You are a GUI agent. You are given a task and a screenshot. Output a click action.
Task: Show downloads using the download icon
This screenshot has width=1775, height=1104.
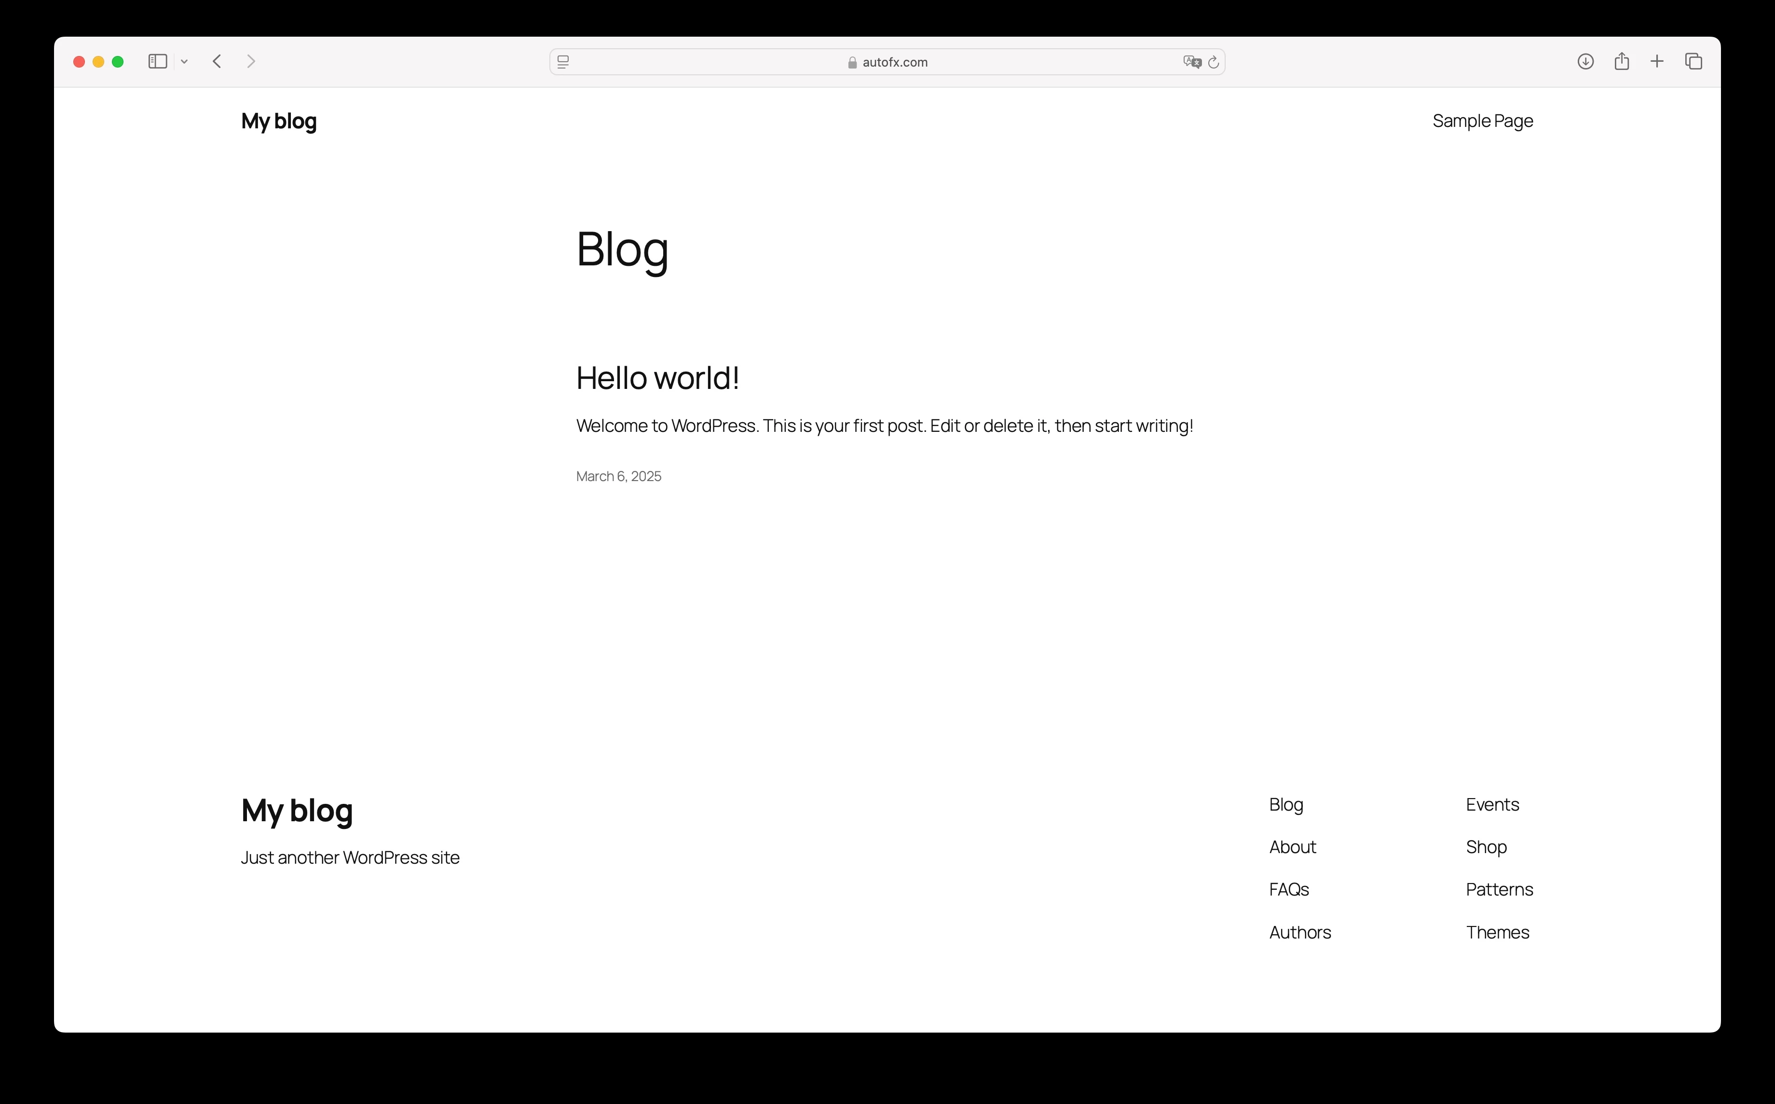1584,61
